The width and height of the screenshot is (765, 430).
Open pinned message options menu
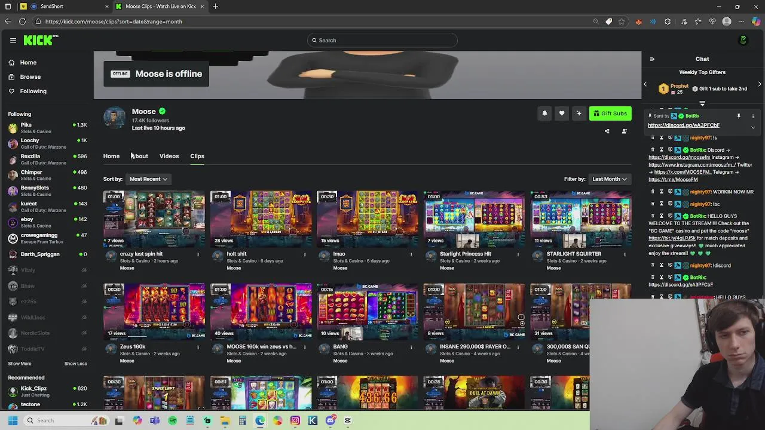(x=753, y=116)
